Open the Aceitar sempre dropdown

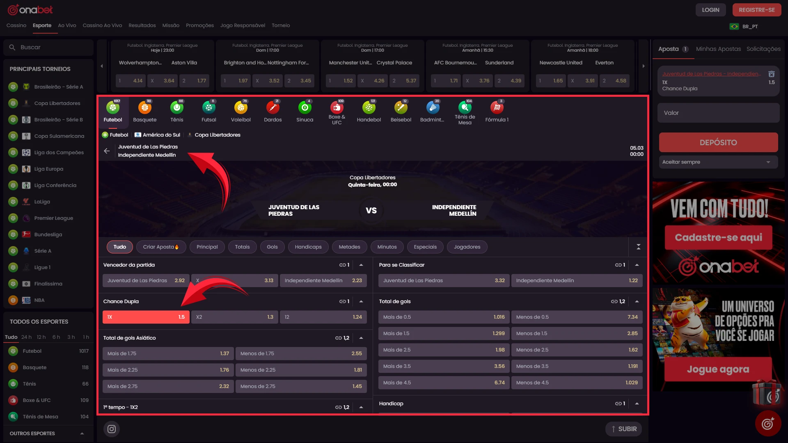point(718,162)
